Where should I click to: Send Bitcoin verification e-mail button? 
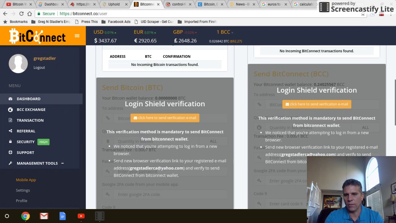[x=165, y=118]
